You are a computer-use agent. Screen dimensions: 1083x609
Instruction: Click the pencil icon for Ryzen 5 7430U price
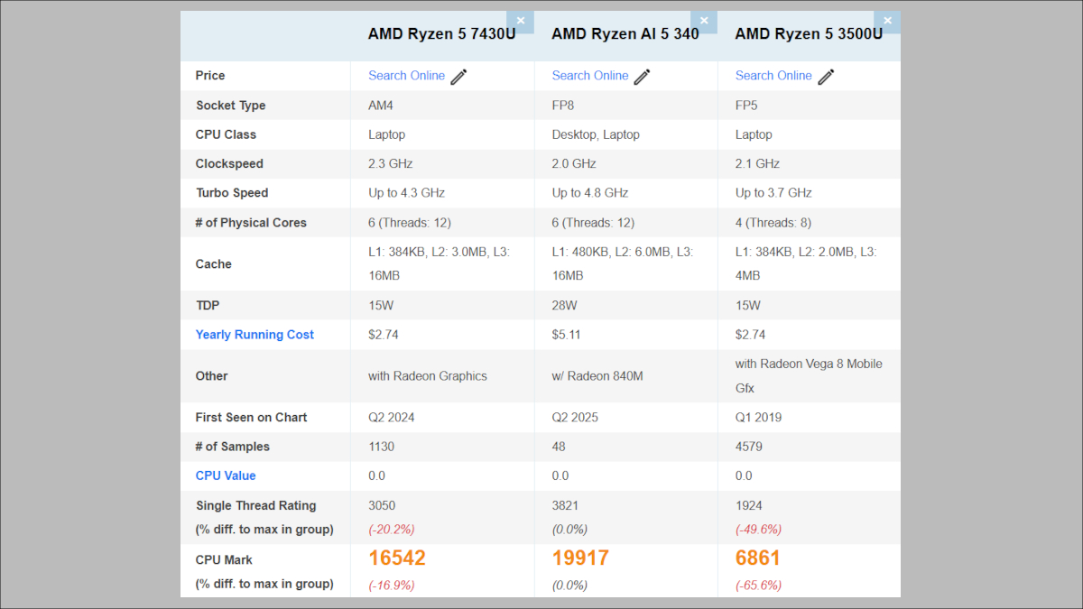[458, 77]
